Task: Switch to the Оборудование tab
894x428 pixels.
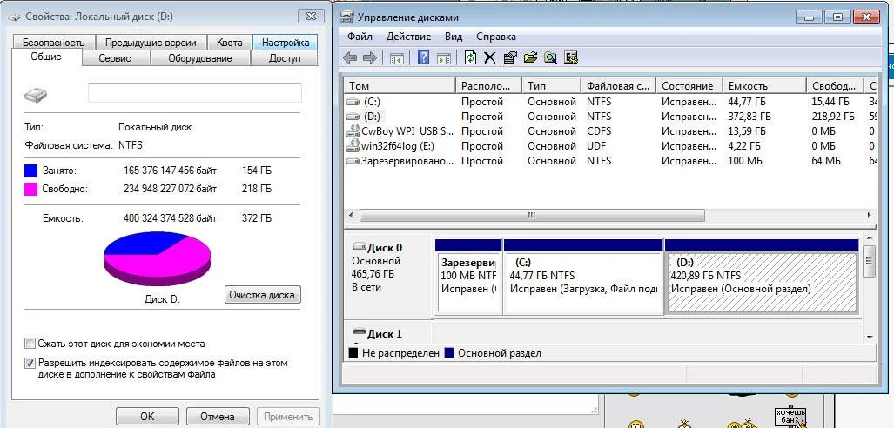Action: click(200, 58)
